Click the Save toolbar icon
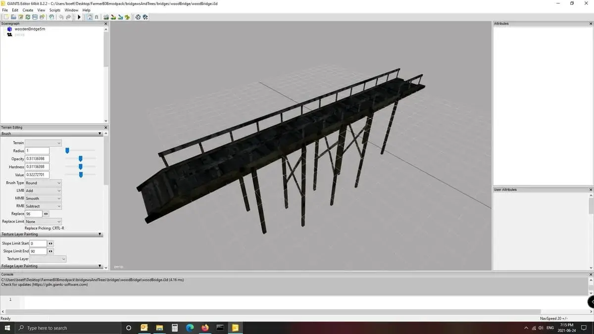The width and height of the screenshot is (594, 334). click(35, 17)
